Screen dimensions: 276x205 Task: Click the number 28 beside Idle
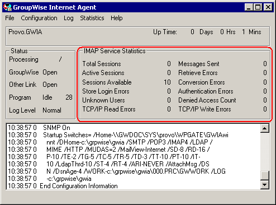pos(69,97)
